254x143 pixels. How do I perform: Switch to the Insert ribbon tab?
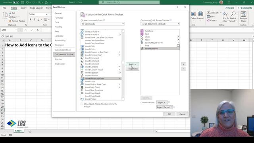23,8
